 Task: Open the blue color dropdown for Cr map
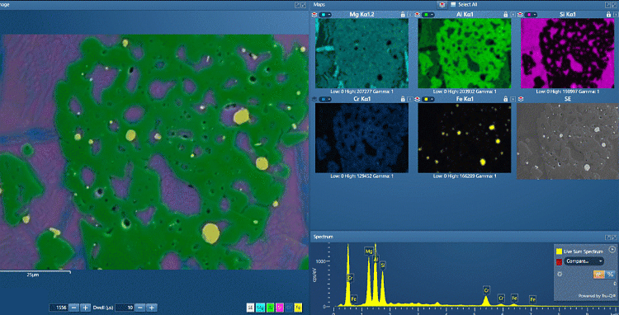tap(325, 99)
